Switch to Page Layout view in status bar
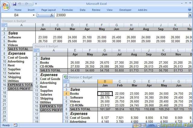 [x=140, y=125]
